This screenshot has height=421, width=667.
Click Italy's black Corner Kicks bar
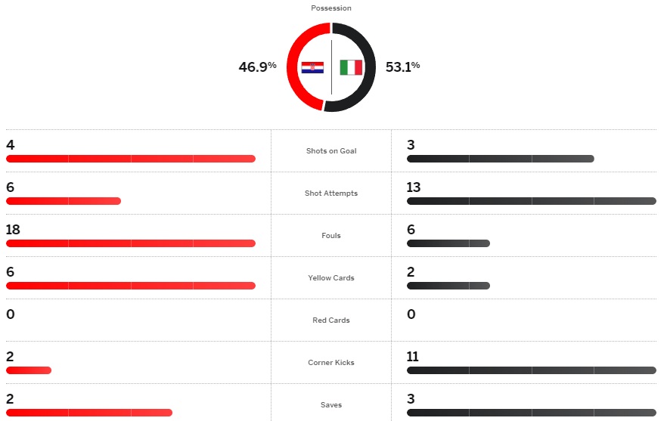[532, 370]
